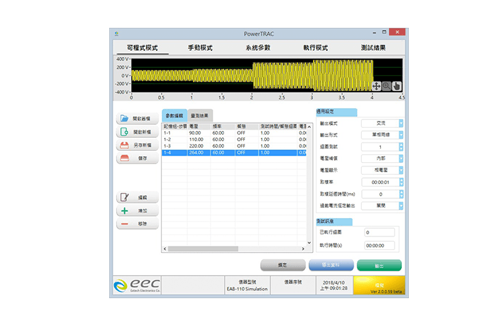Select table row 1-2
Image resolution: width=497 pixels, height=326 pixels.
pos(234,139)
